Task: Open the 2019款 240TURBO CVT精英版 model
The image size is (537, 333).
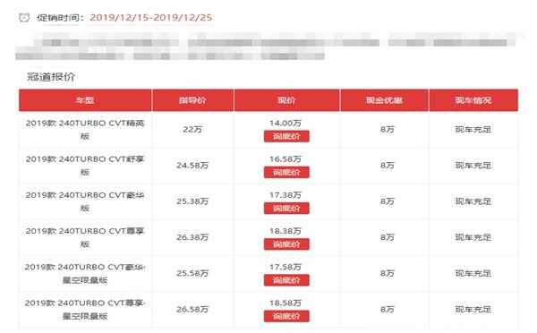Action: click(x=85, y=130)
